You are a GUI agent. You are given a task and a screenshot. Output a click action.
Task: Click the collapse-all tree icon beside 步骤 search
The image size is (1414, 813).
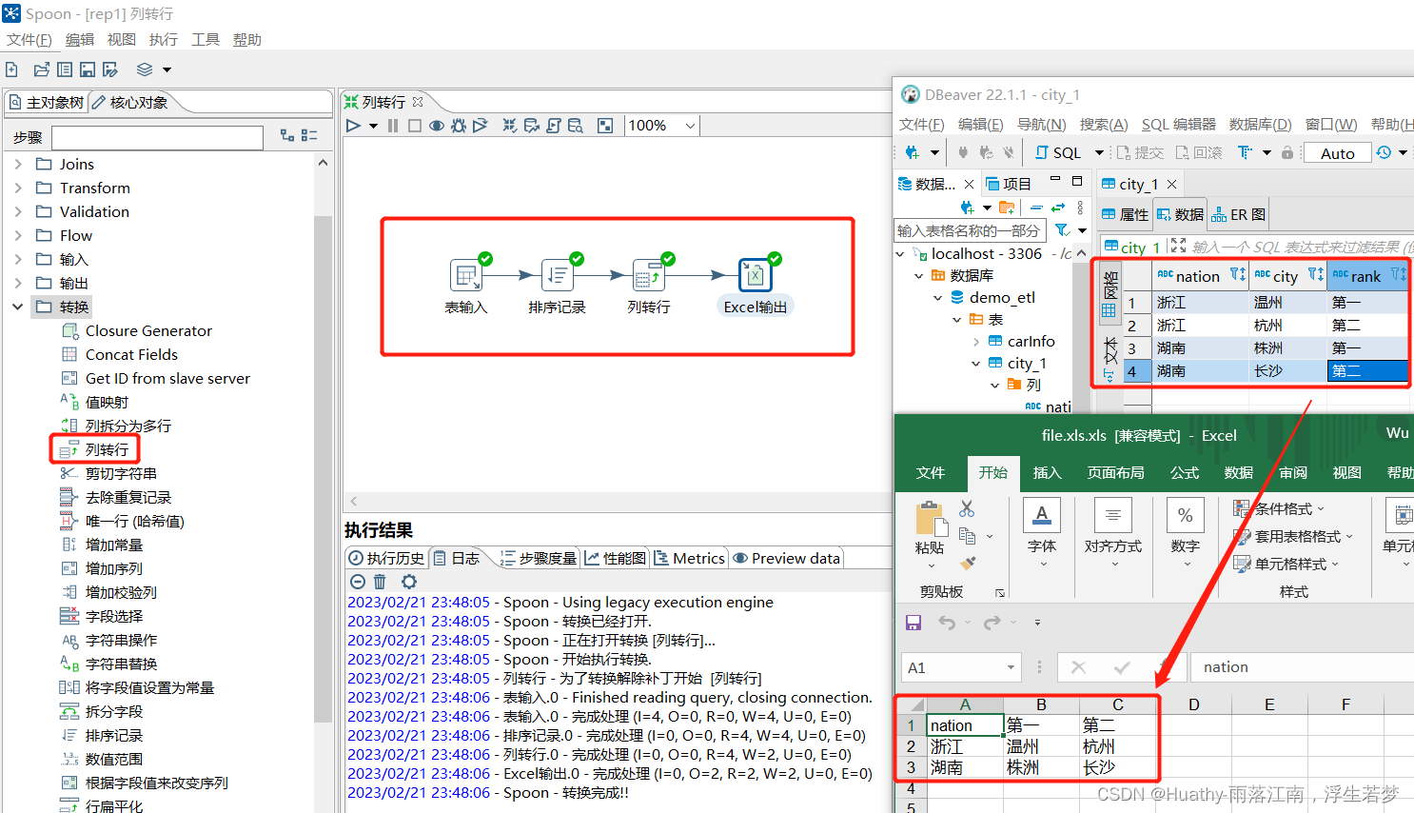[309, 136]
